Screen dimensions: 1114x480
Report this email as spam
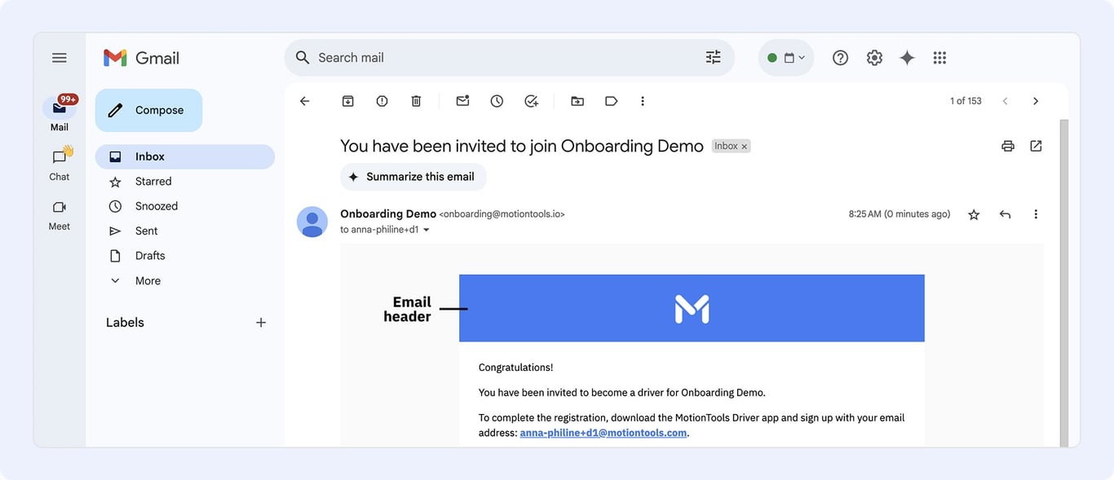(x=382, y=101)
